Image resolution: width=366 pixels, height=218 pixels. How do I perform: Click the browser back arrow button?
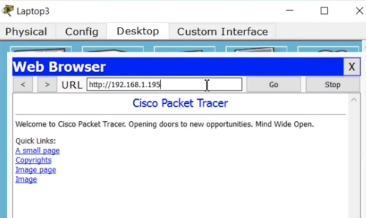click(x=23, y=85)
